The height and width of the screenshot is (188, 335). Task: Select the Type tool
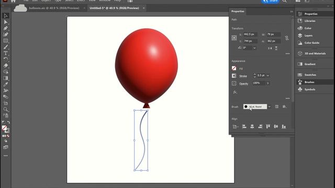[x=6, y=53]
